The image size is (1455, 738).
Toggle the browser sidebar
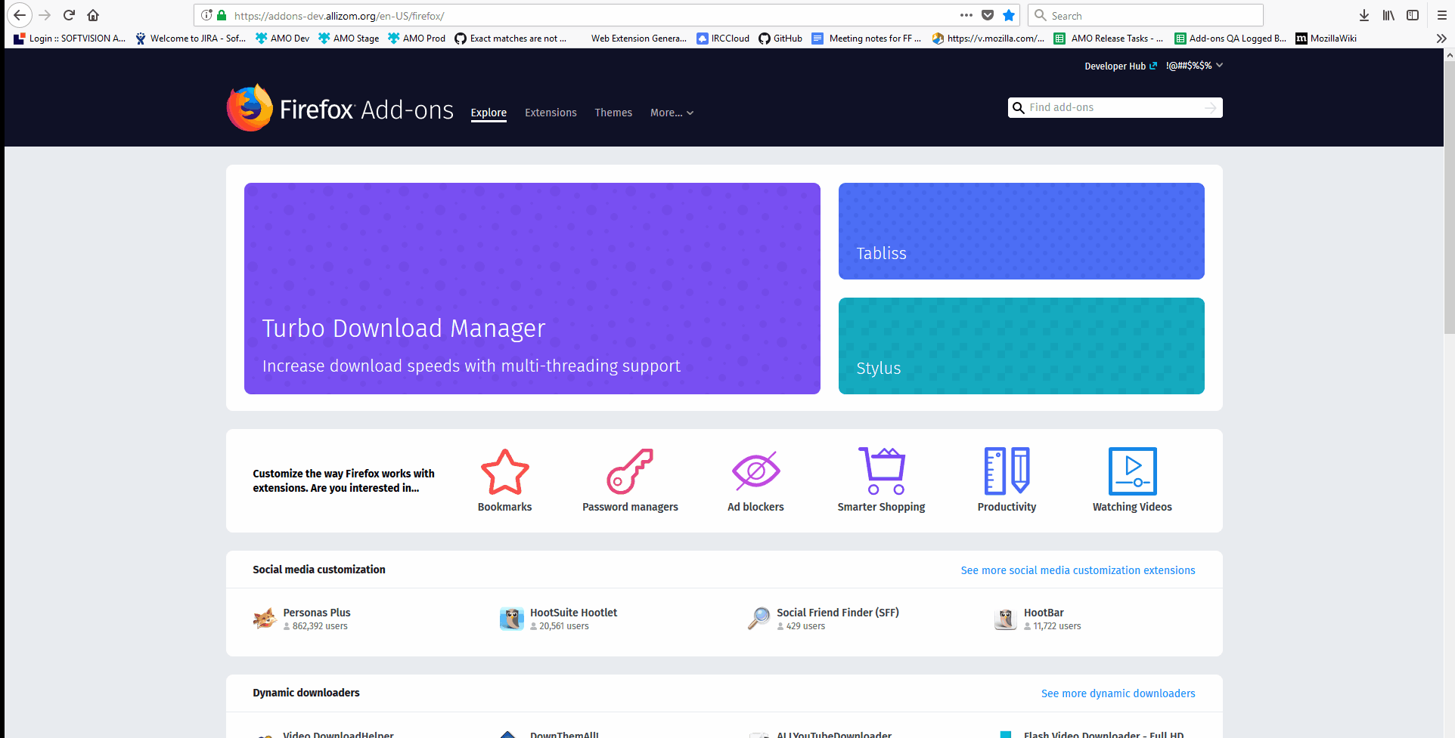(1413, 15)
